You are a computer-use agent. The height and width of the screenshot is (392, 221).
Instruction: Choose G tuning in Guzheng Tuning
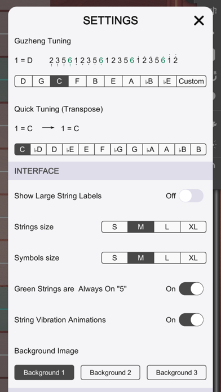(41, 81)
